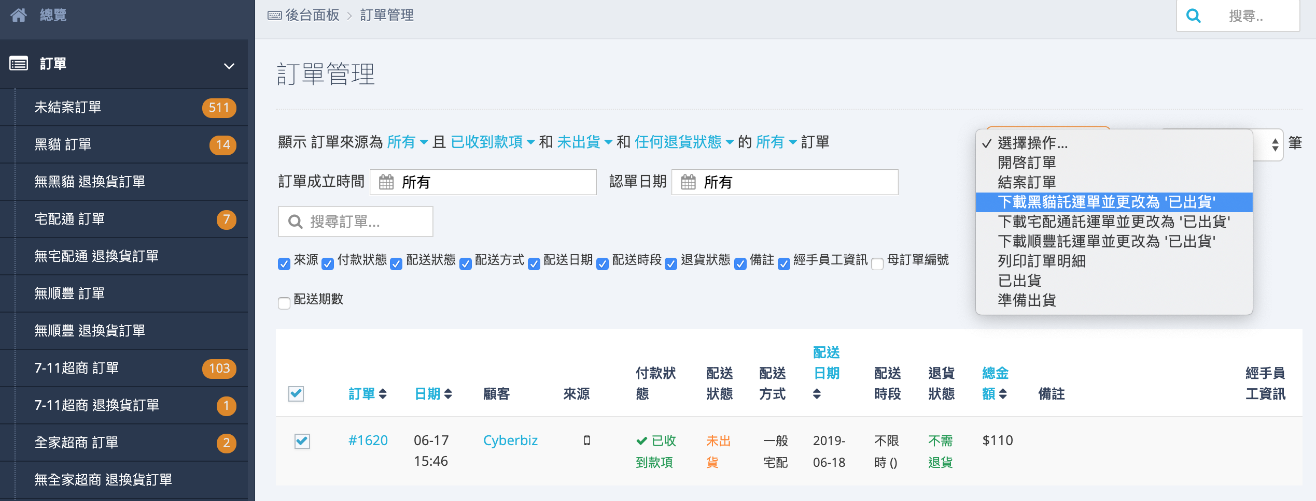Click the magnifier icon in top search
The width and height of the screenshot is (1316, 501).
[1194, 16]
